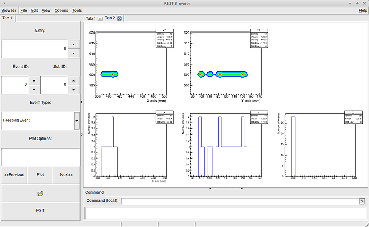Open the Edit menu
This screenshot has height=227, width=369.
[34, 10]
